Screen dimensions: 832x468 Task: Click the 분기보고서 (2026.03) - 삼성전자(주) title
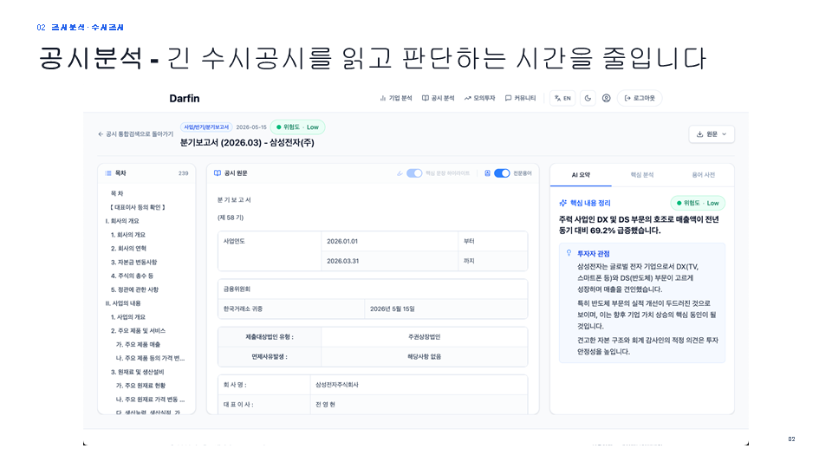pos(247,143)
